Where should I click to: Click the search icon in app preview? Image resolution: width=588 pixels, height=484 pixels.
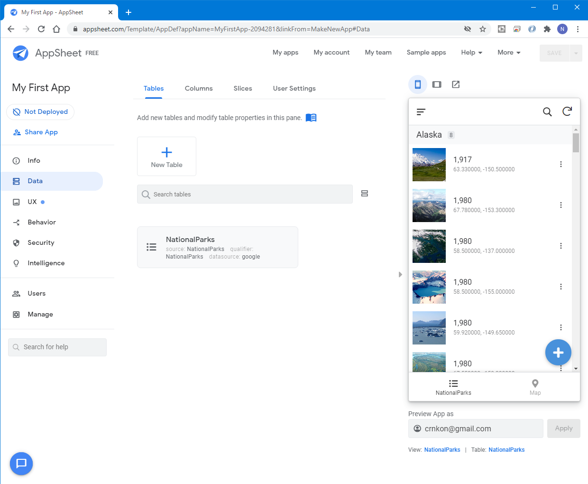tap(547, 112)
